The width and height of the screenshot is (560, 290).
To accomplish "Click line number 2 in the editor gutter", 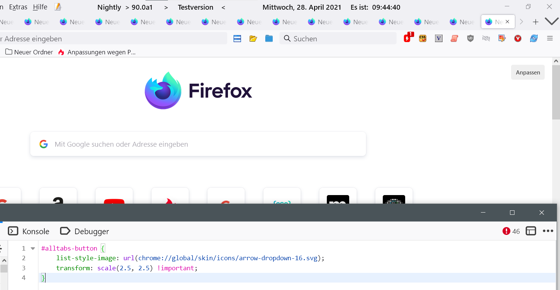I will [24, 258].
